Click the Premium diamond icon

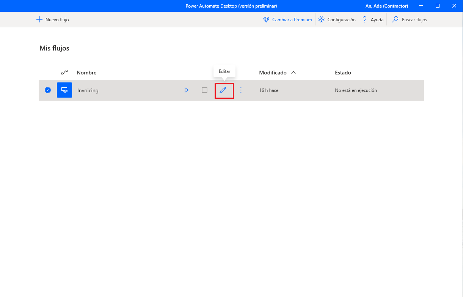266,20
